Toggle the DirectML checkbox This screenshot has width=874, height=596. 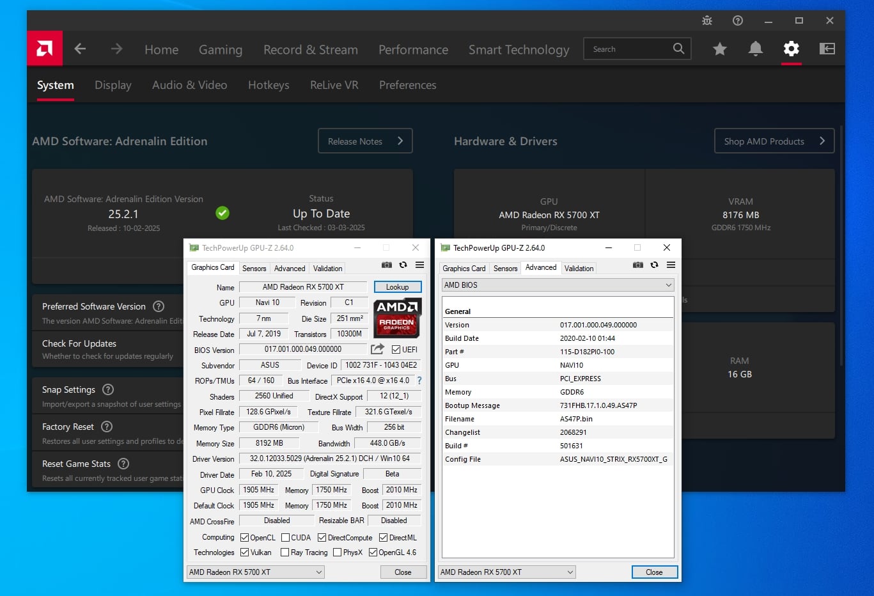click(x=383, y=537)
